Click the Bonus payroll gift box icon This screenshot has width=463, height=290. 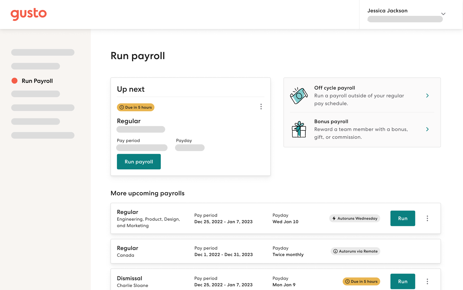coord(299,129)
